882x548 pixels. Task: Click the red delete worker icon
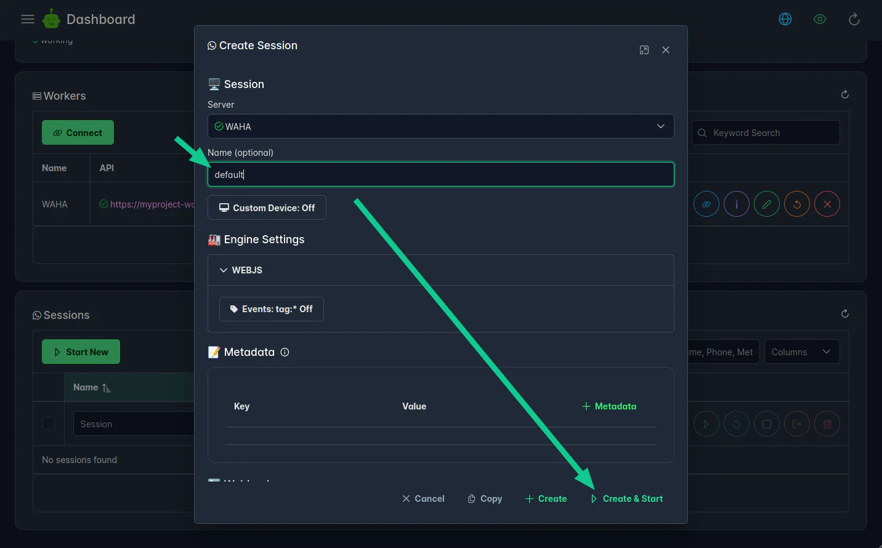pos(827,204)
